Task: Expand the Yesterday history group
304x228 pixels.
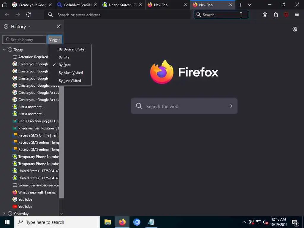Action: (x=4, y=214)
